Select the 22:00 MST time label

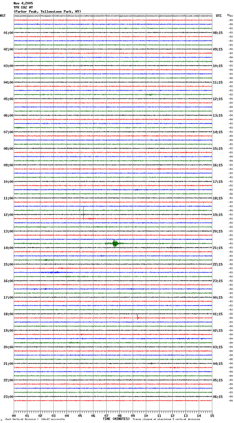(9, 380)
